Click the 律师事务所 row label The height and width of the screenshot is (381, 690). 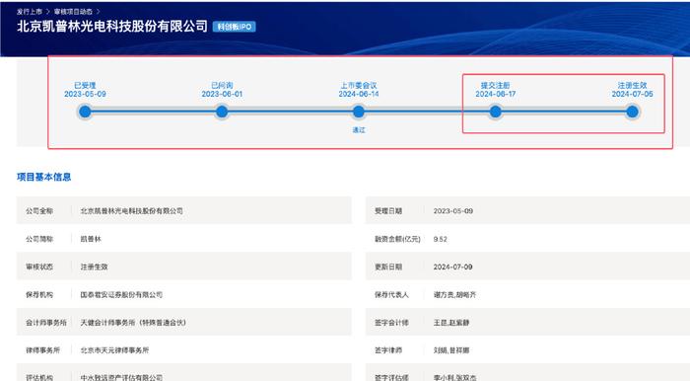click(x=42, y=350)
